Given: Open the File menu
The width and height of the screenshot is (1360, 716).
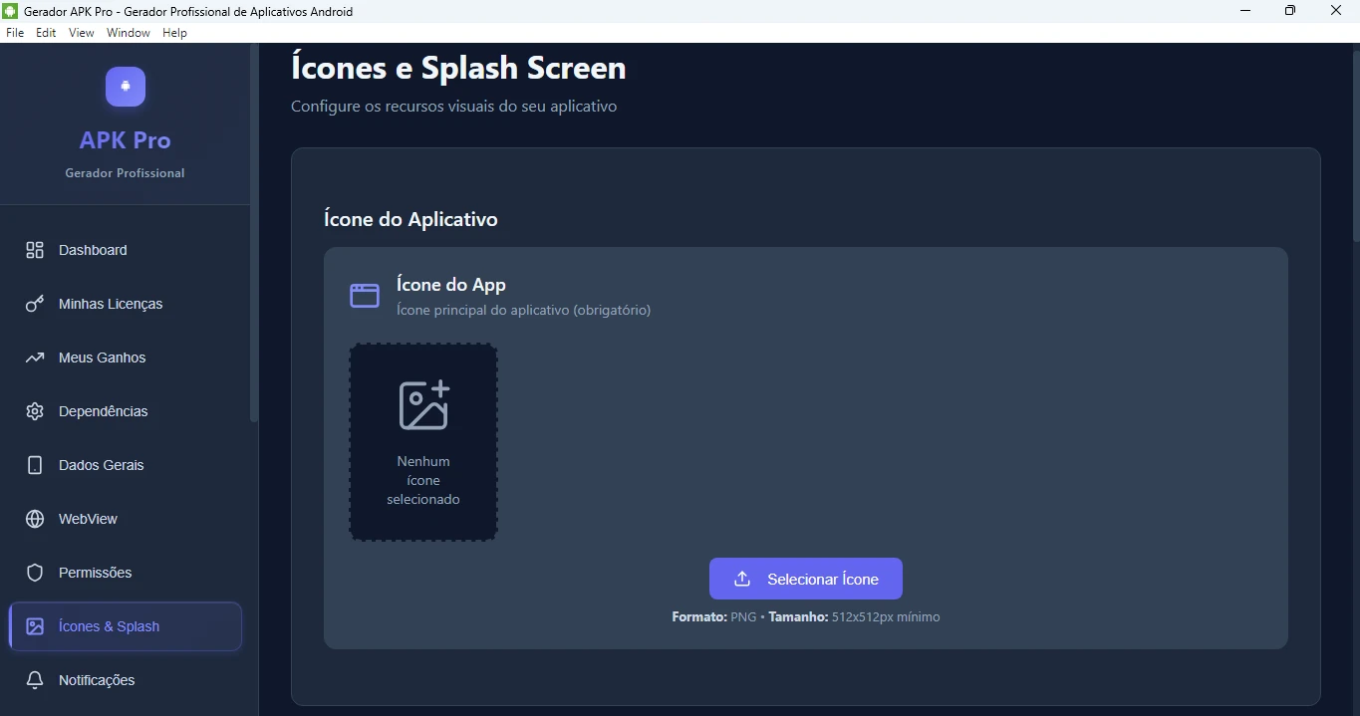Looking at the screenshot, I should [15, 33].
